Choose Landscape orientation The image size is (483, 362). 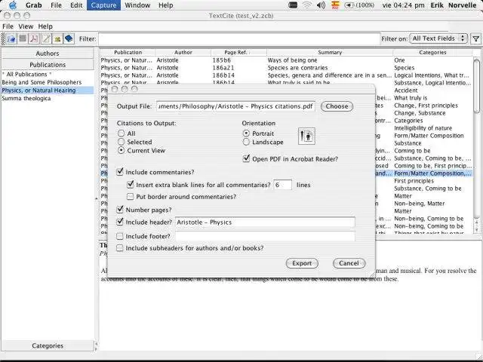coord(246,143)
